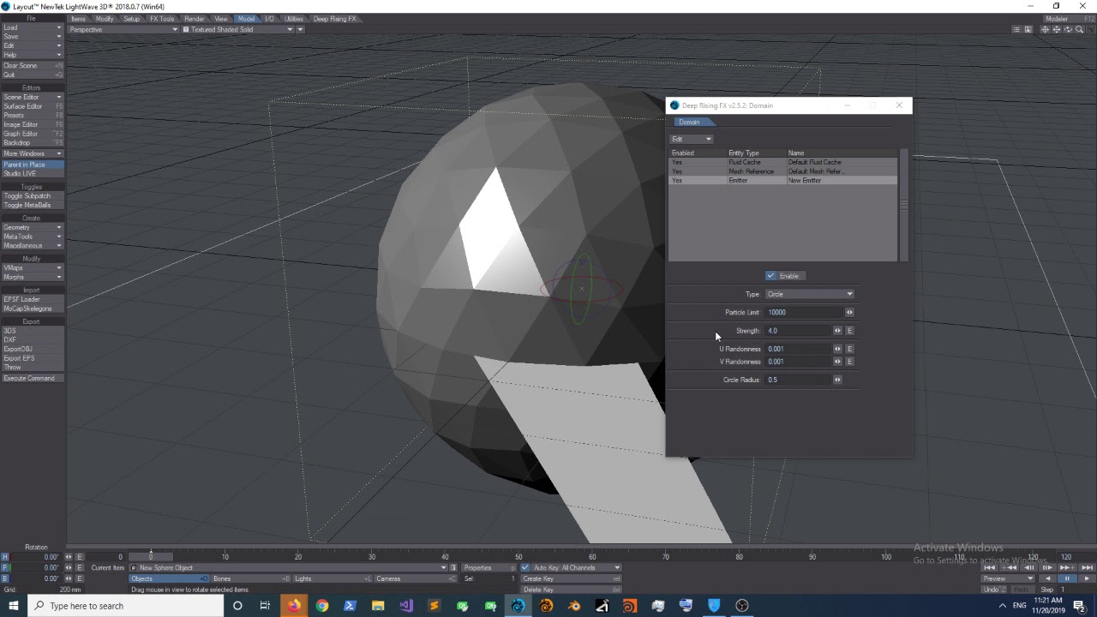Screen dimensions: 1097x617
Task: Open Chrome in Windows taskbar
Action: [322, 606]
